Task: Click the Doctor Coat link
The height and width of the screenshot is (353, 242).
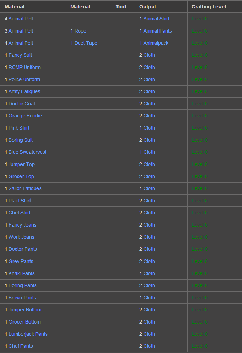Action: point(21,104)
